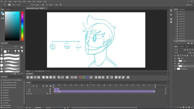Expand the Face track in Timeline
Viewport: 194px width, 109px height.
(x=26, y=91)
